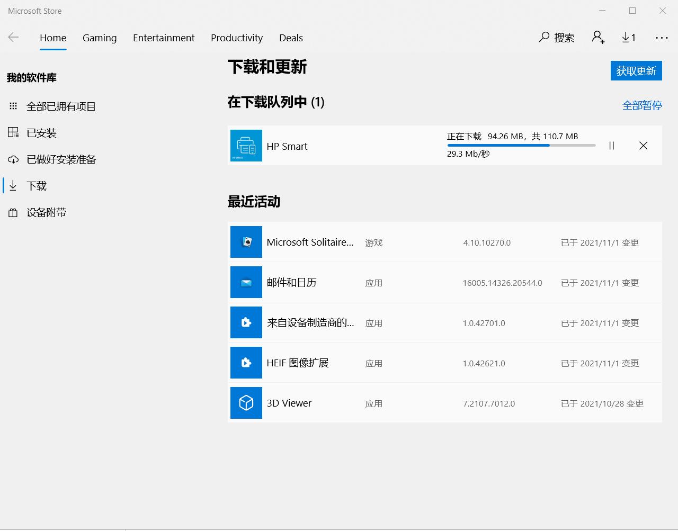Click the tiles icon beside 已安装
This screenshot has height=531, width=678.
pyautogui.click(x=13, y=132)
